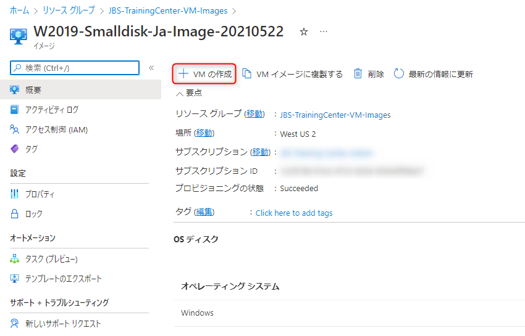Open 概要 in the sidebar

pos(80,90)
